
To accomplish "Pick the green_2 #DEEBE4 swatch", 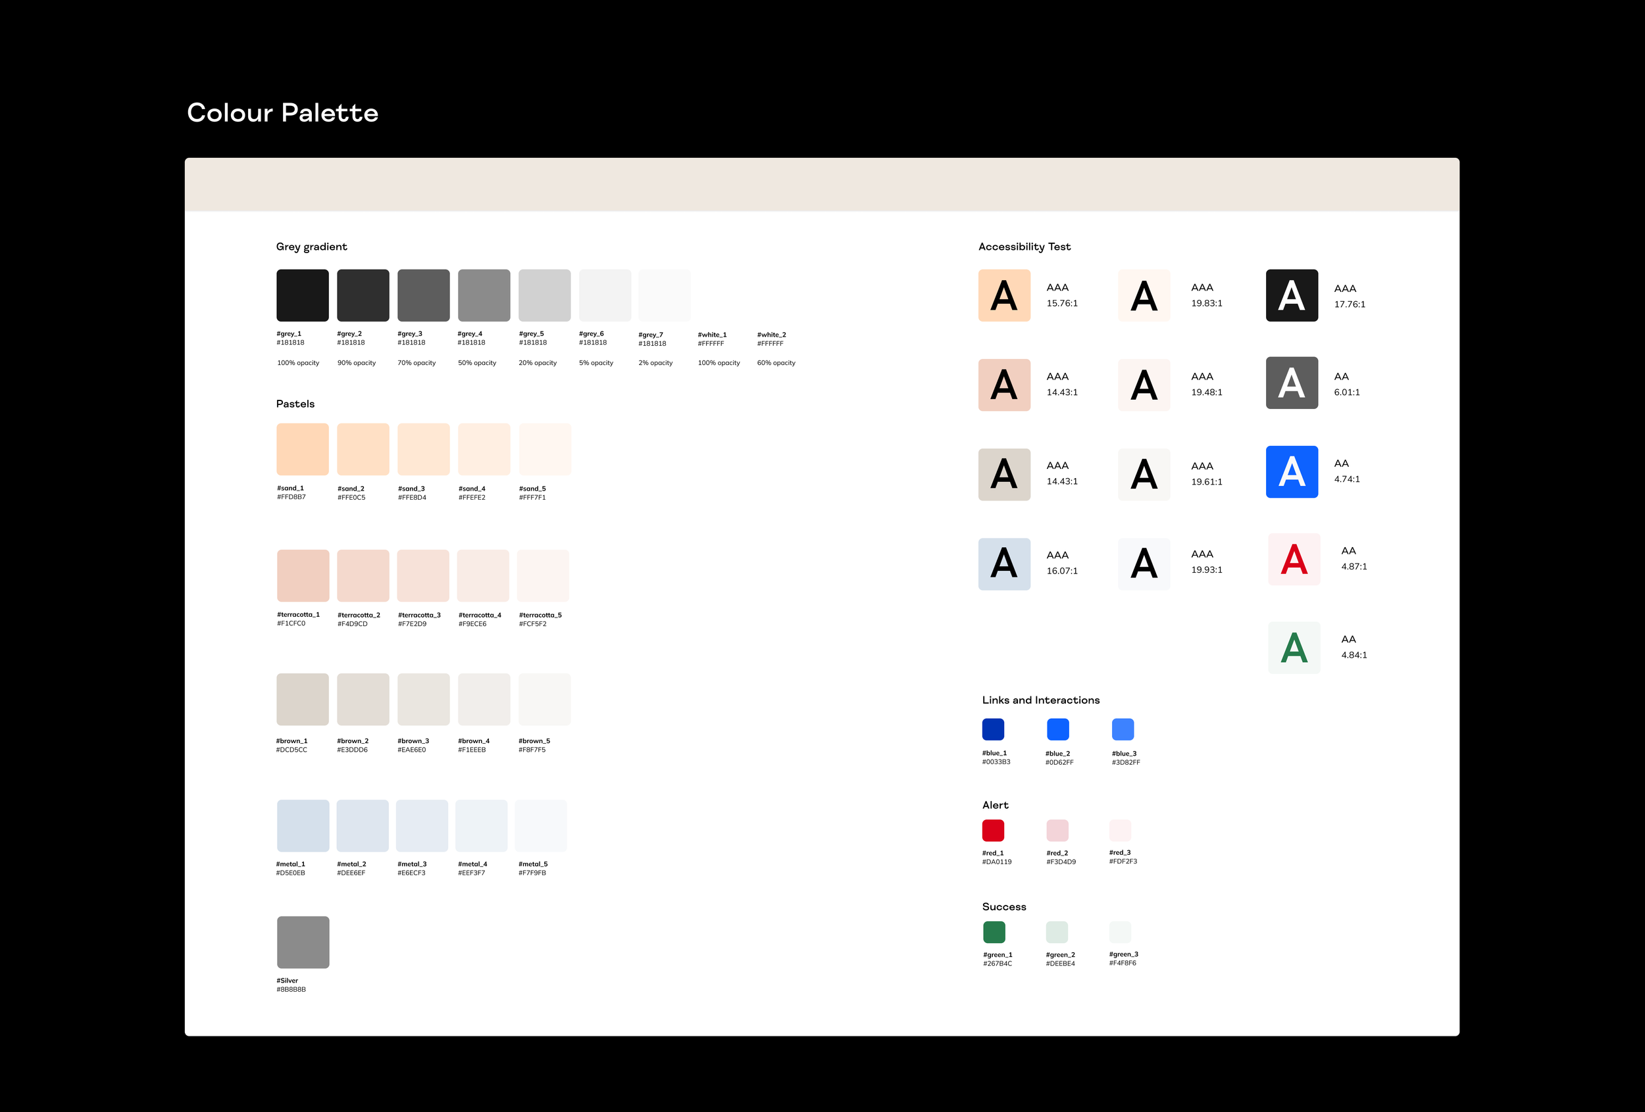I will 1057,932.
